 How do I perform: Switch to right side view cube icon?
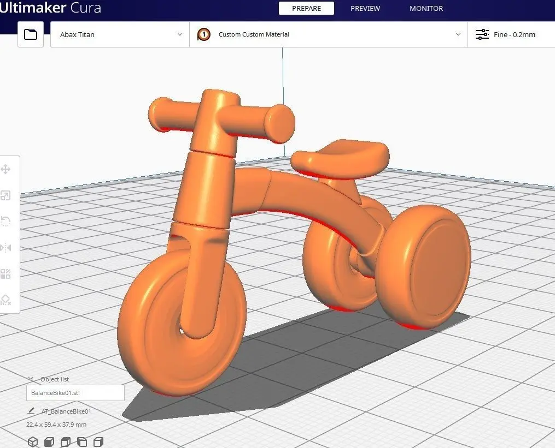tap(98, 441)
